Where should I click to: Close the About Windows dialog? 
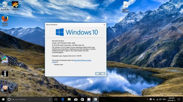104,25
